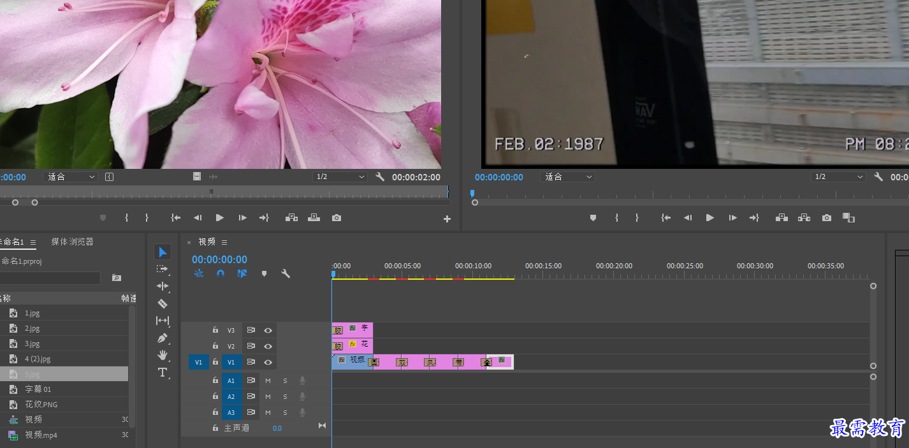Toggle sync lock on track V2
This screenshot has height=448, width=909.
[251, 346]
